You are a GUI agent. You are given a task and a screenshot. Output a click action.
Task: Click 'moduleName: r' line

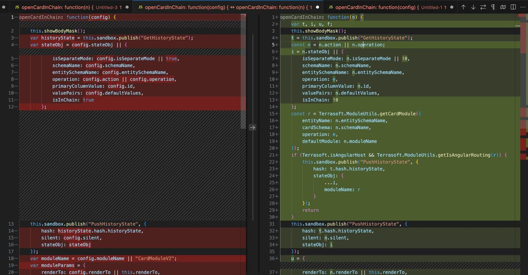(342, 189)
